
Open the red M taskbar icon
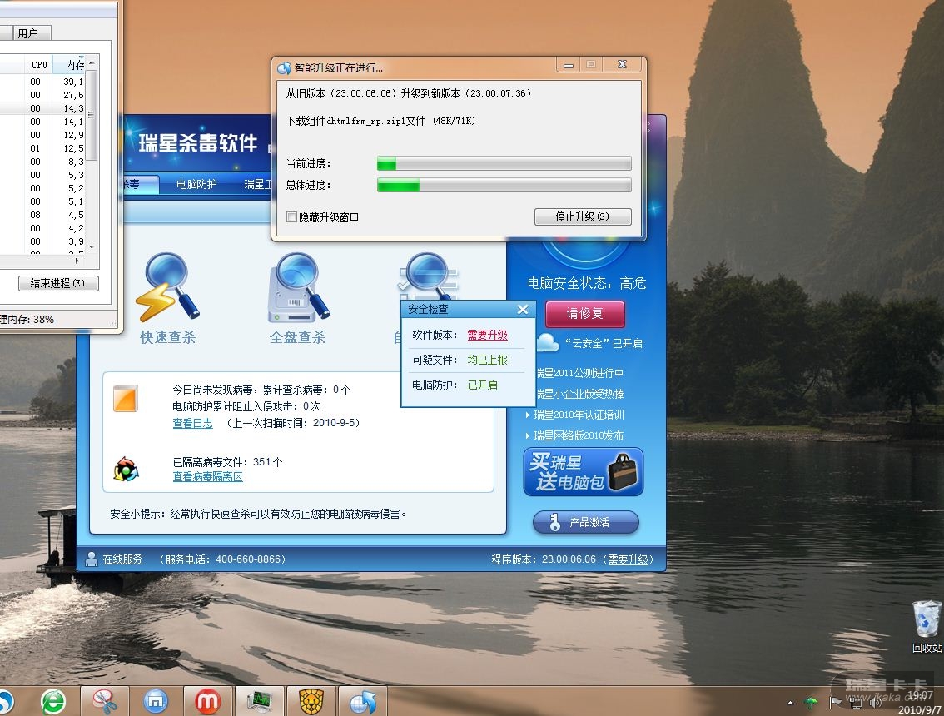point(207,702)
